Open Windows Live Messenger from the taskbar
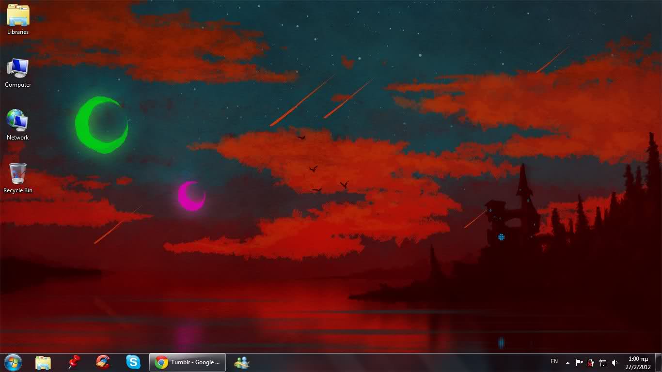 [241, 362]
